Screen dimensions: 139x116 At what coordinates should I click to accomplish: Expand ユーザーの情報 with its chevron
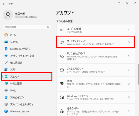(x=129, y=30)
